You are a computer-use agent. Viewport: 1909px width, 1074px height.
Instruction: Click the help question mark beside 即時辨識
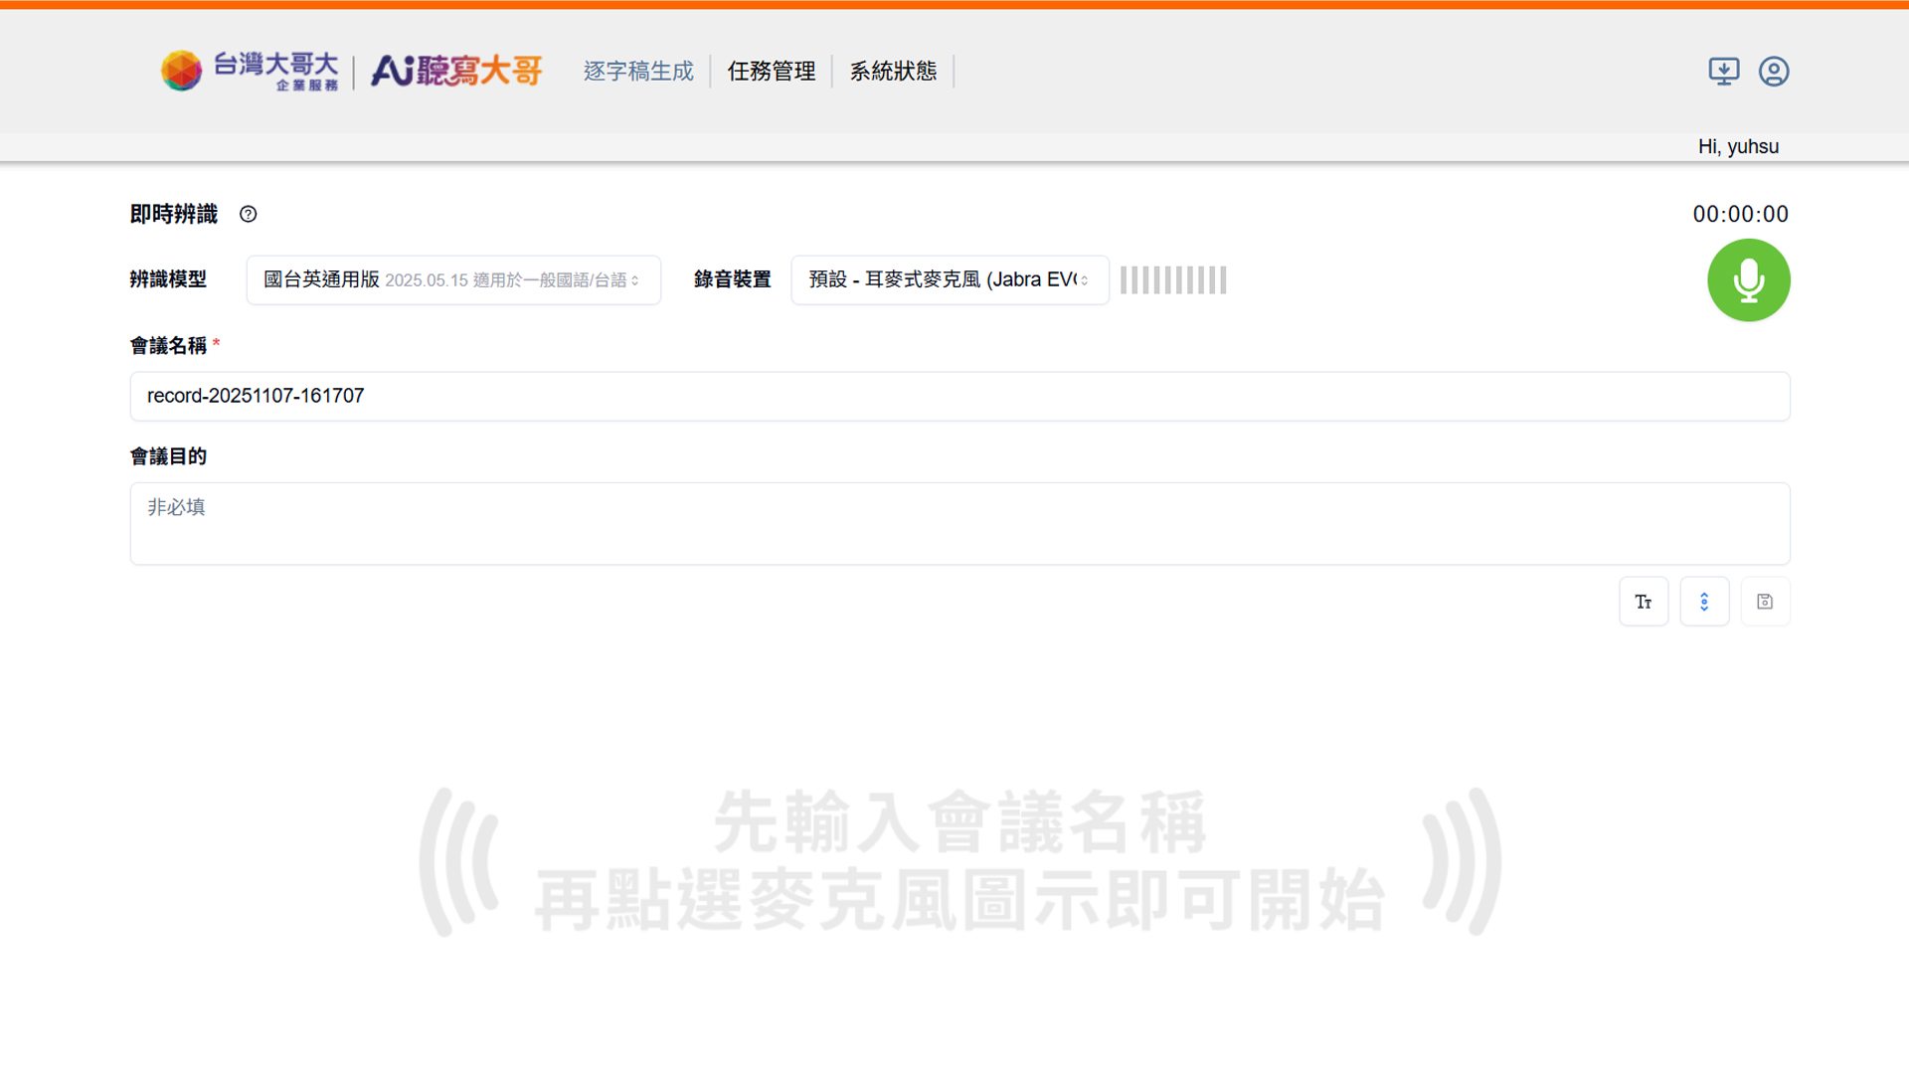click(249, 214)
